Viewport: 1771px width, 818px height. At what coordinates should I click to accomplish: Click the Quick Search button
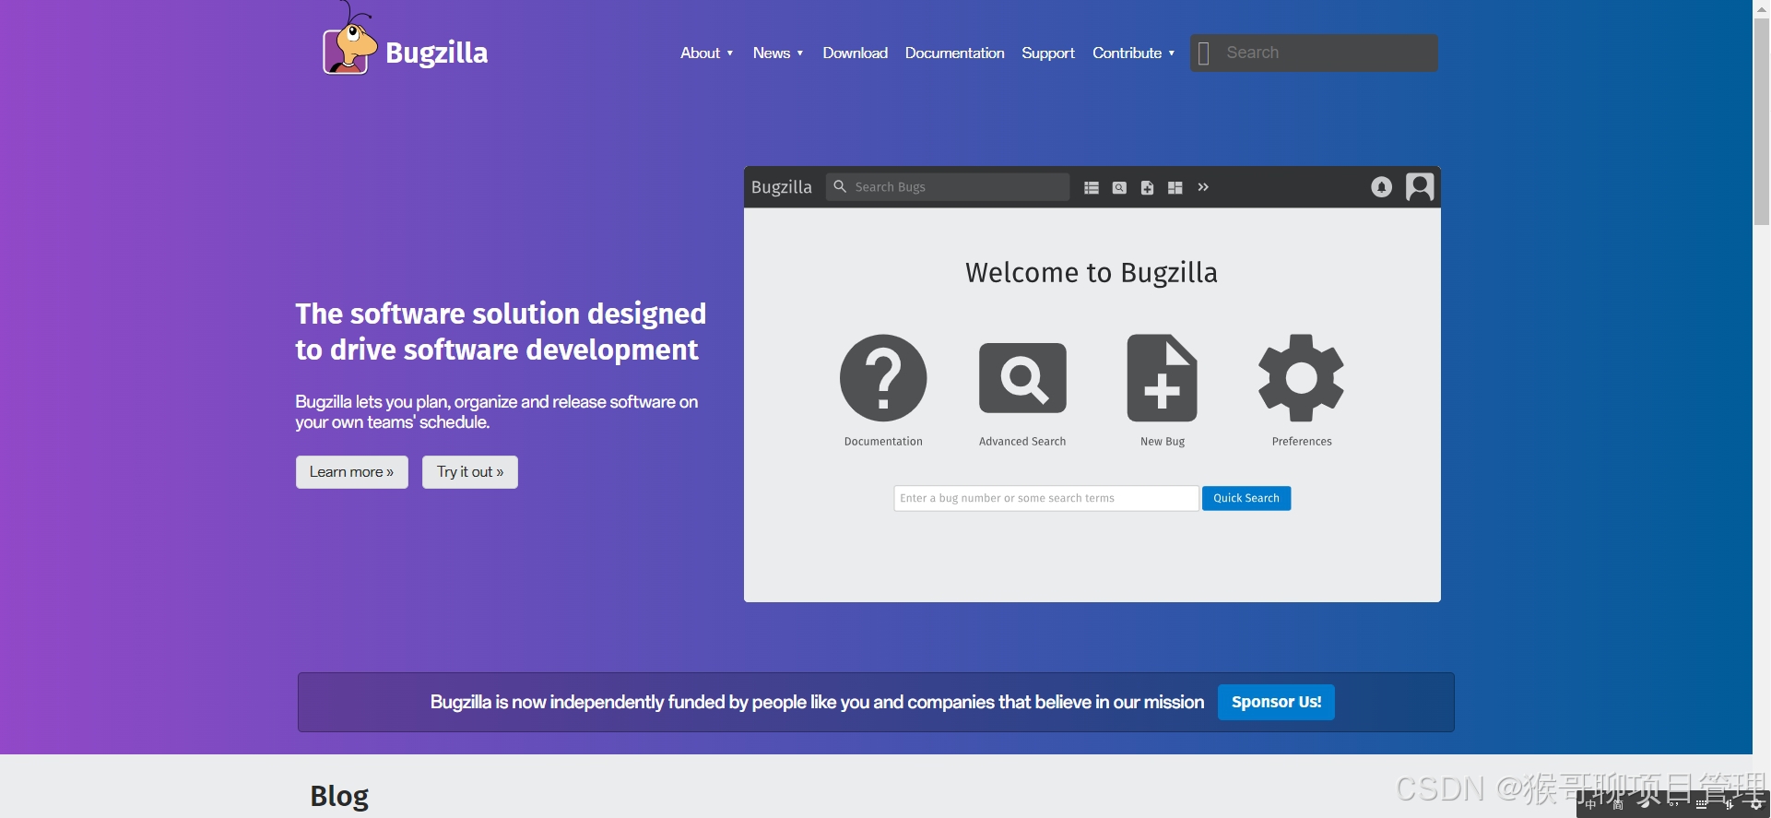pos(1246,498)
